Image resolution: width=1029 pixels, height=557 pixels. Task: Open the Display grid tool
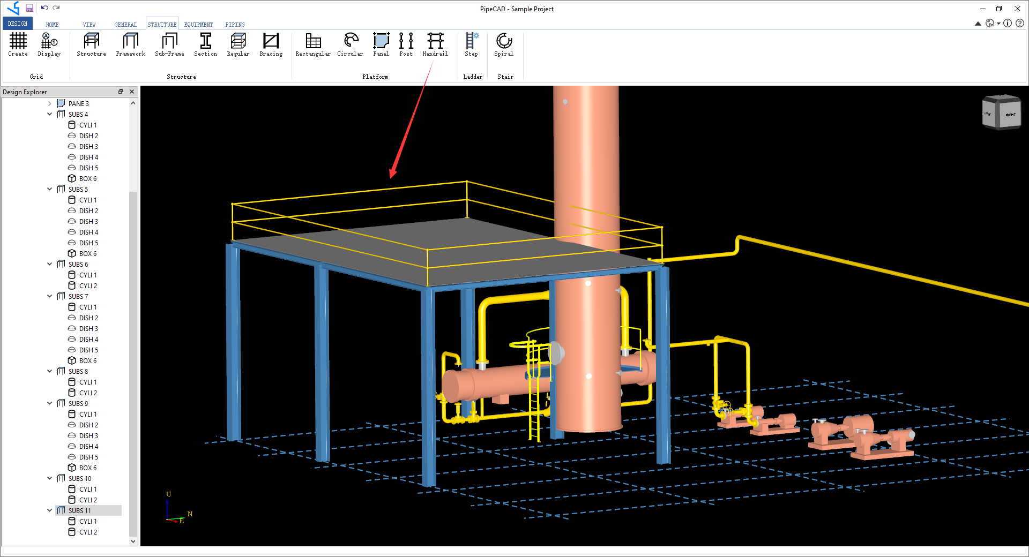[48, 45]
